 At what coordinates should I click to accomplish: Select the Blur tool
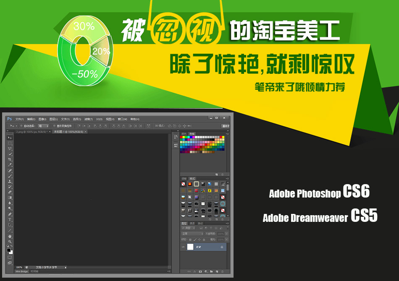pos(10,203)
